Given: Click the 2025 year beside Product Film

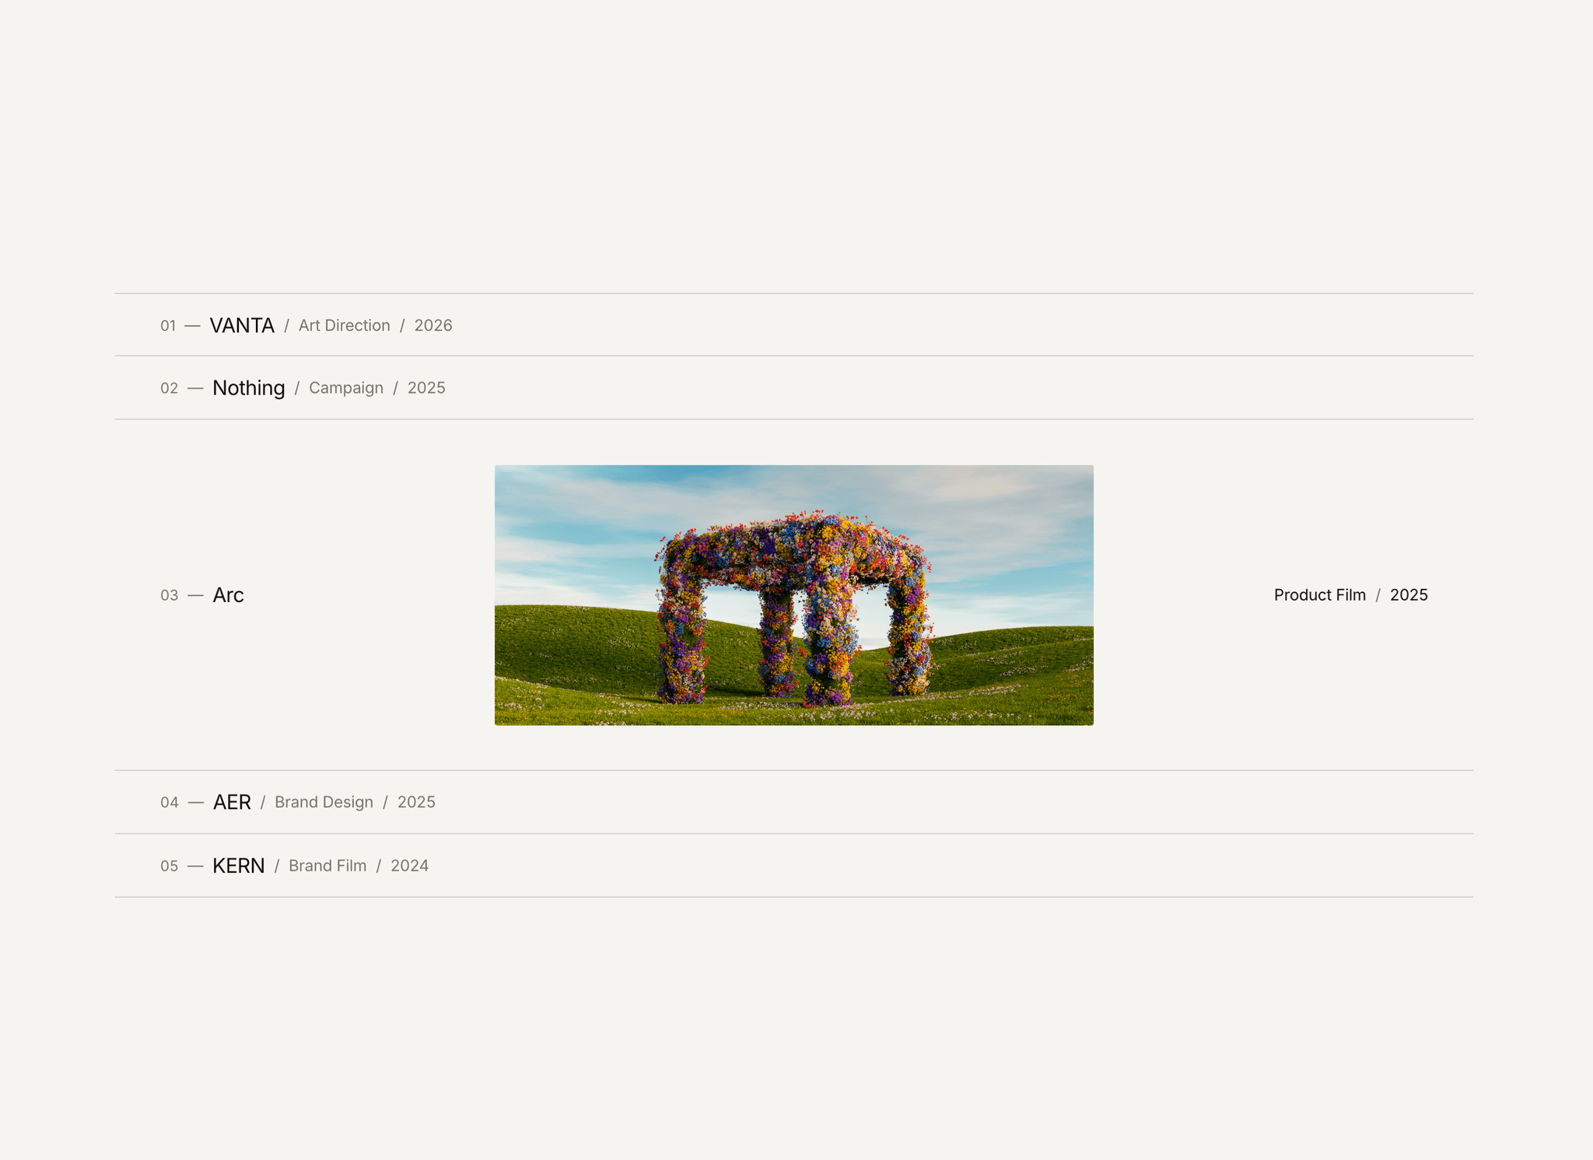Looking at the screenshot, I should (1409, 595).
